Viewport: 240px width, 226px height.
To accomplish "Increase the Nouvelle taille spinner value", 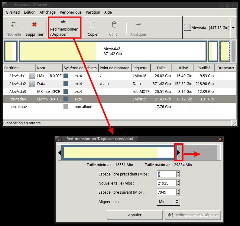I will pyautogui.click(x=178, y=182).
